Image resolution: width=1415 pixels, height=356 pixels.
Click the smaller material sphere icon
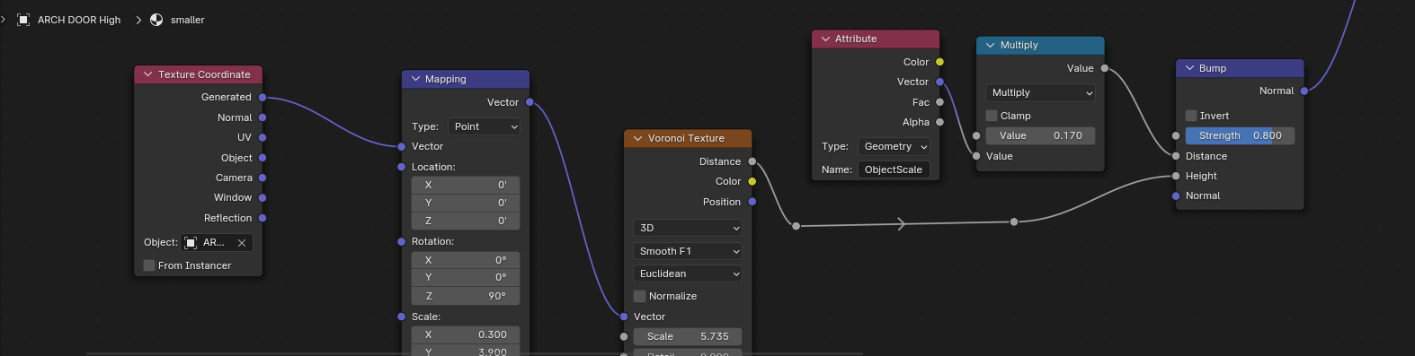tap(156, 20)
